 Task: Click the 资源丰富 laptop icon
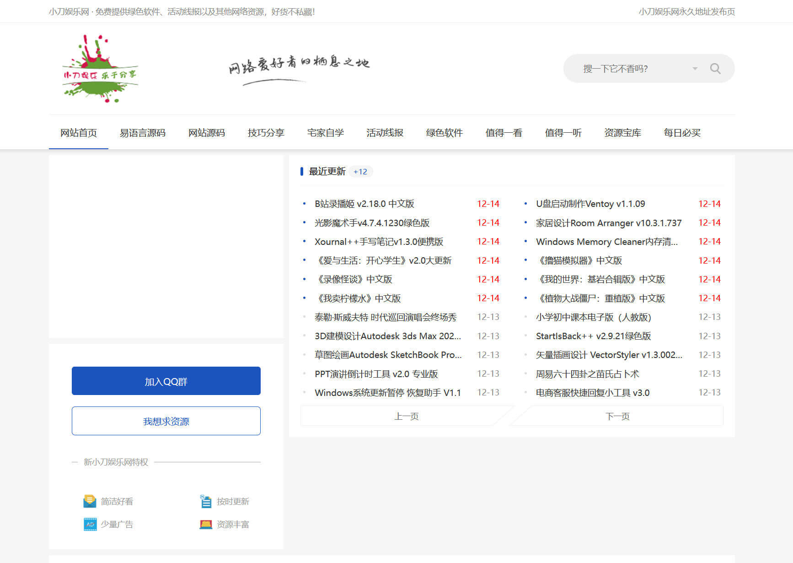point(205,524)
